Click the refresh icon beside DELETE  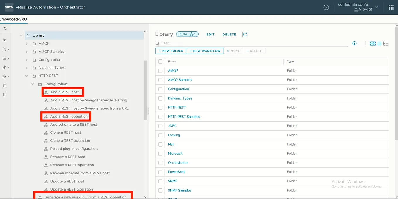(x=245, y=34)
